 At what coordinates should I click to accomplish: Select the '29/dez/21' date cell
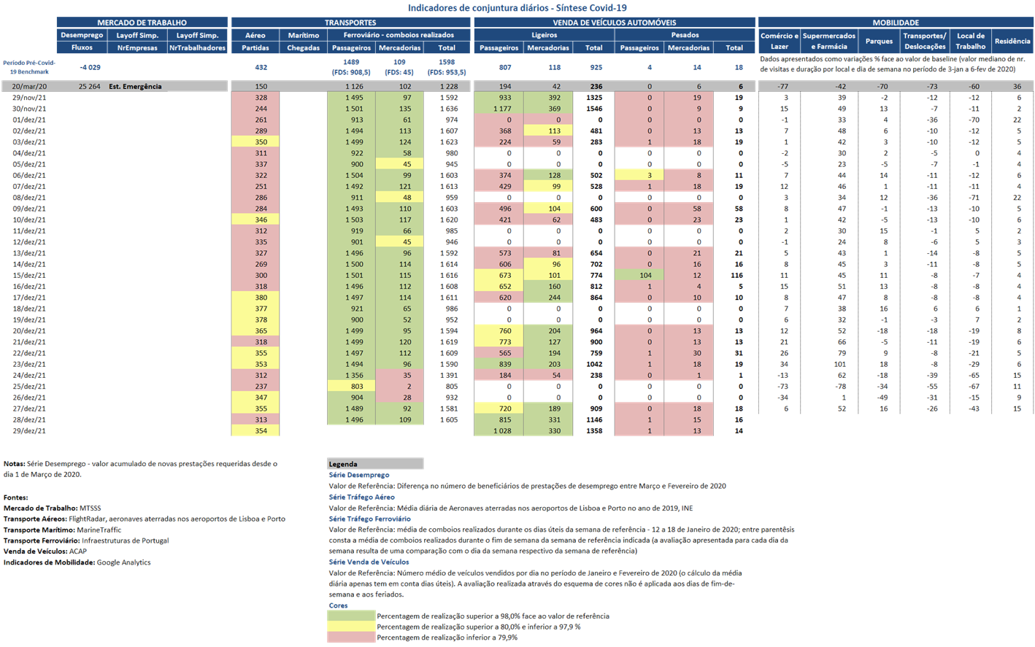coord(29,431)
